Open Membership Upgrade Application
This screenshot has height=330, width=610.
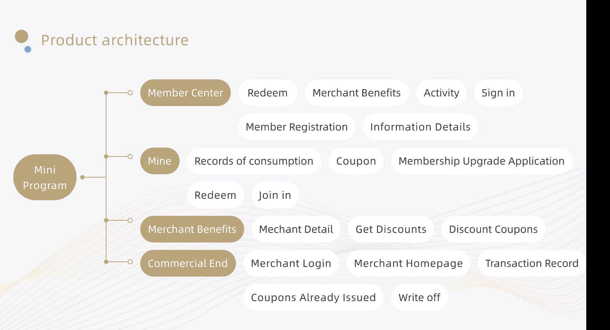pos(481,161)
